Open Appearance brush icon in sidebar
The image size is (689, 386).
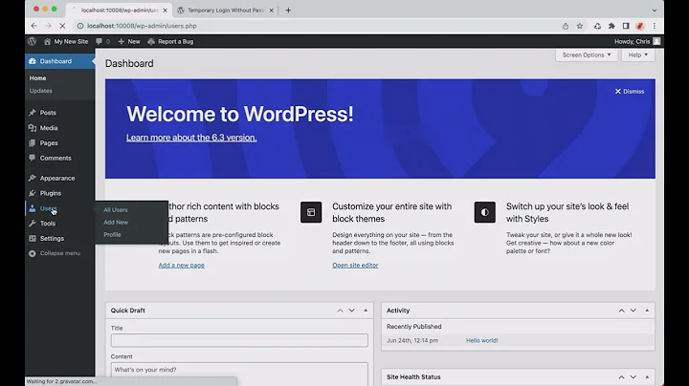tap(33, 178)
